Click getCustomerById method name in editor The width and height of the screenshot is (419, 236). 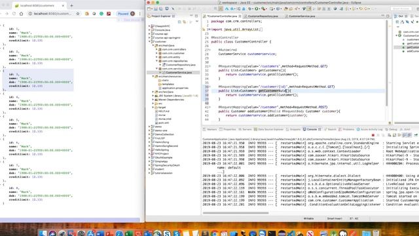pyautogui.click(x=272, y=90)
